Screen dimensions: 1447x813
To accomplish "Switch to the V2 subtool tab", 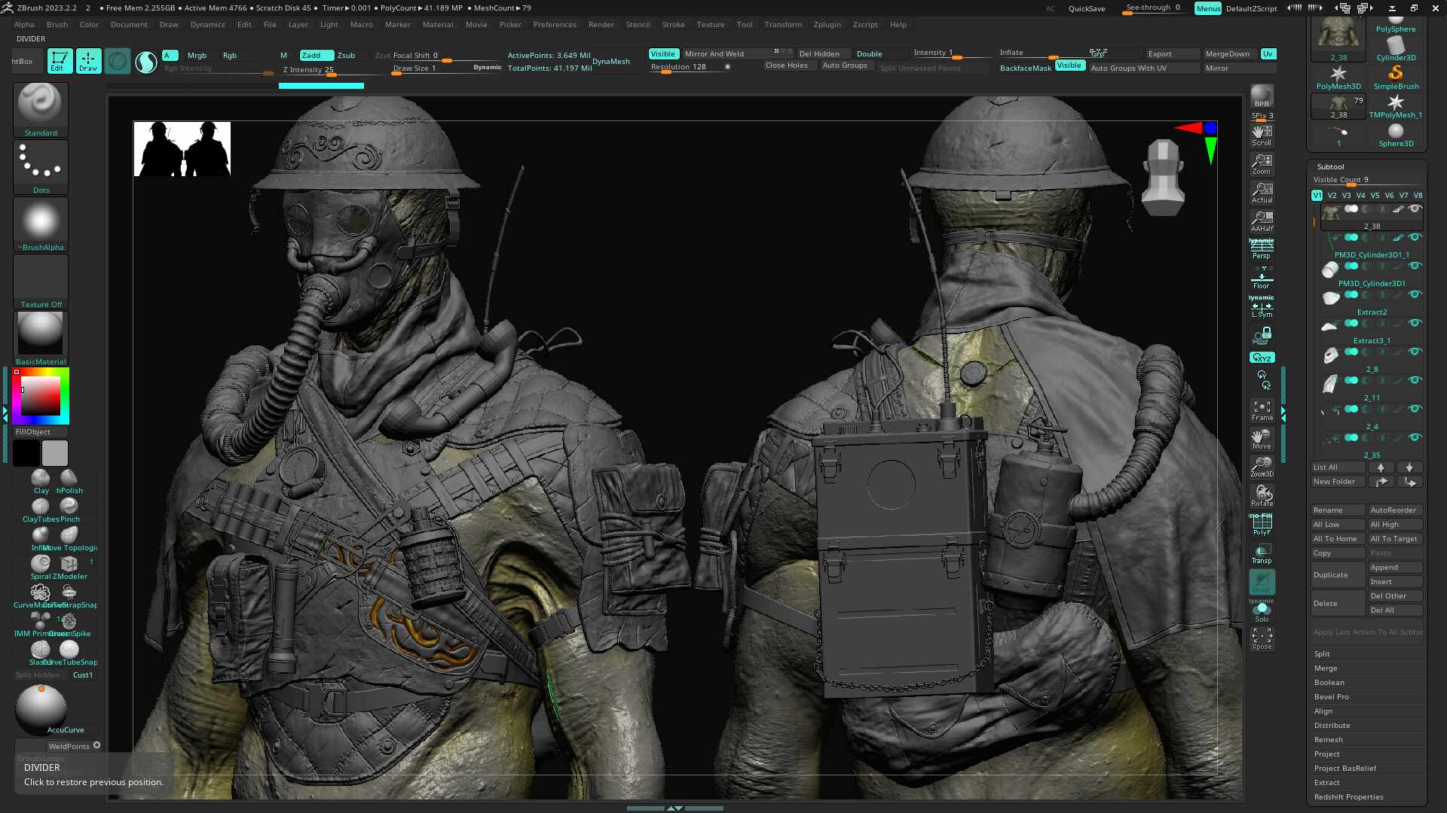I will 1331,195.
